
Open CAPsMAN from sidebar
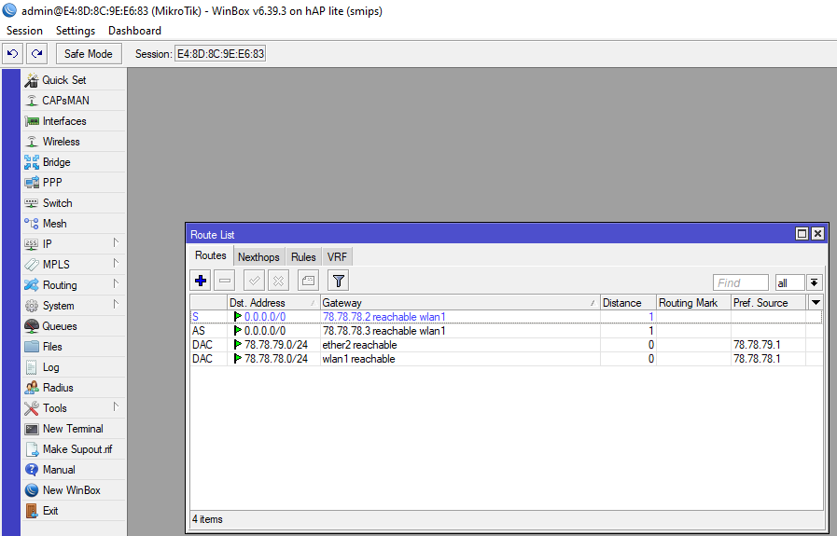(74, 101)
